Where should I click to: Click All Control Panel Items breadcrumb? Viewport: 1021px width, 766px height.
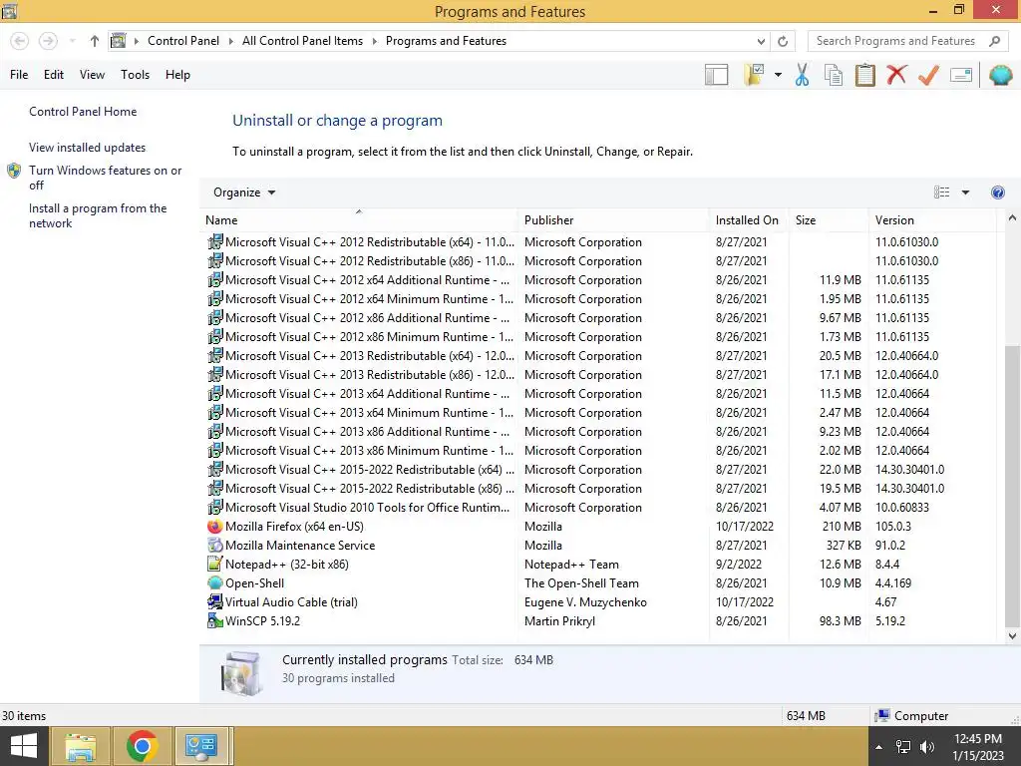pos(302,41)
